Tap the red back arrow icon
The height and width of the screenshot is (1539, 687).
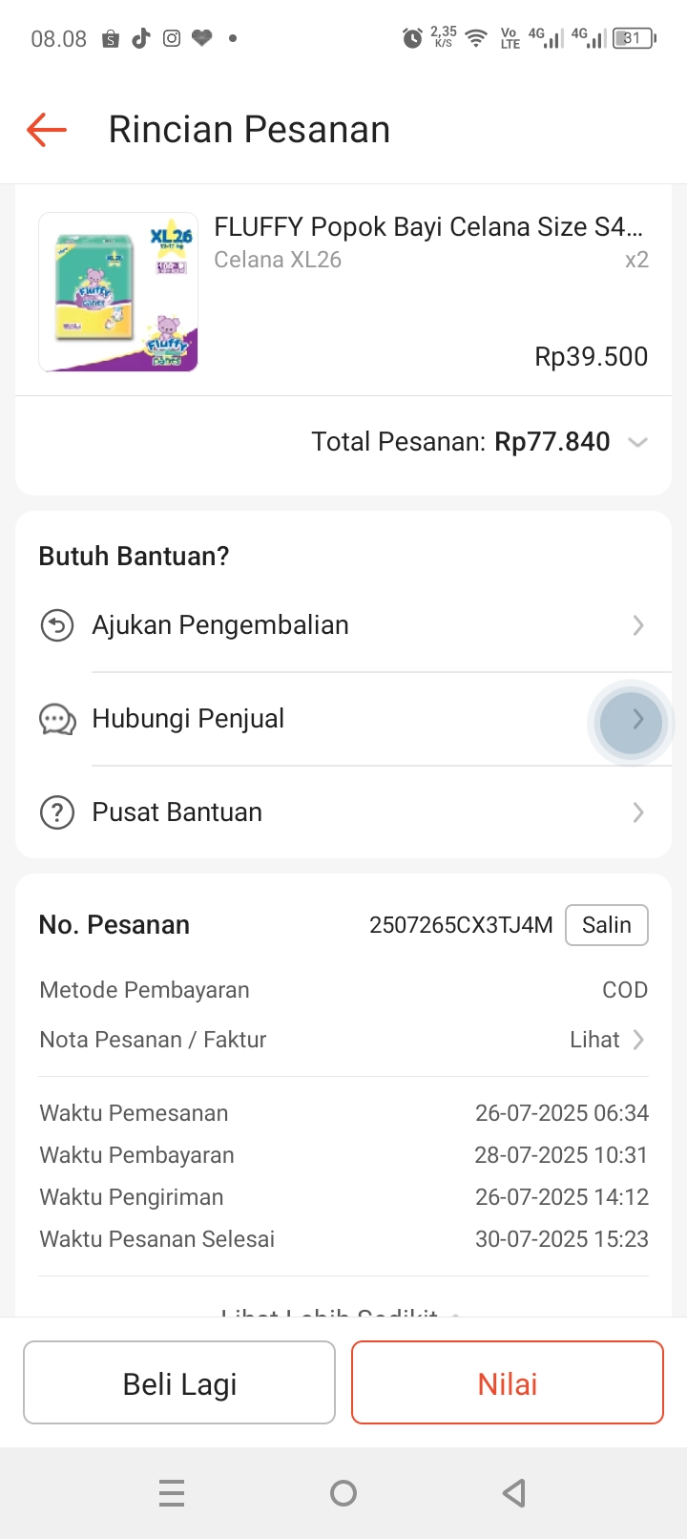pos(47,130)
